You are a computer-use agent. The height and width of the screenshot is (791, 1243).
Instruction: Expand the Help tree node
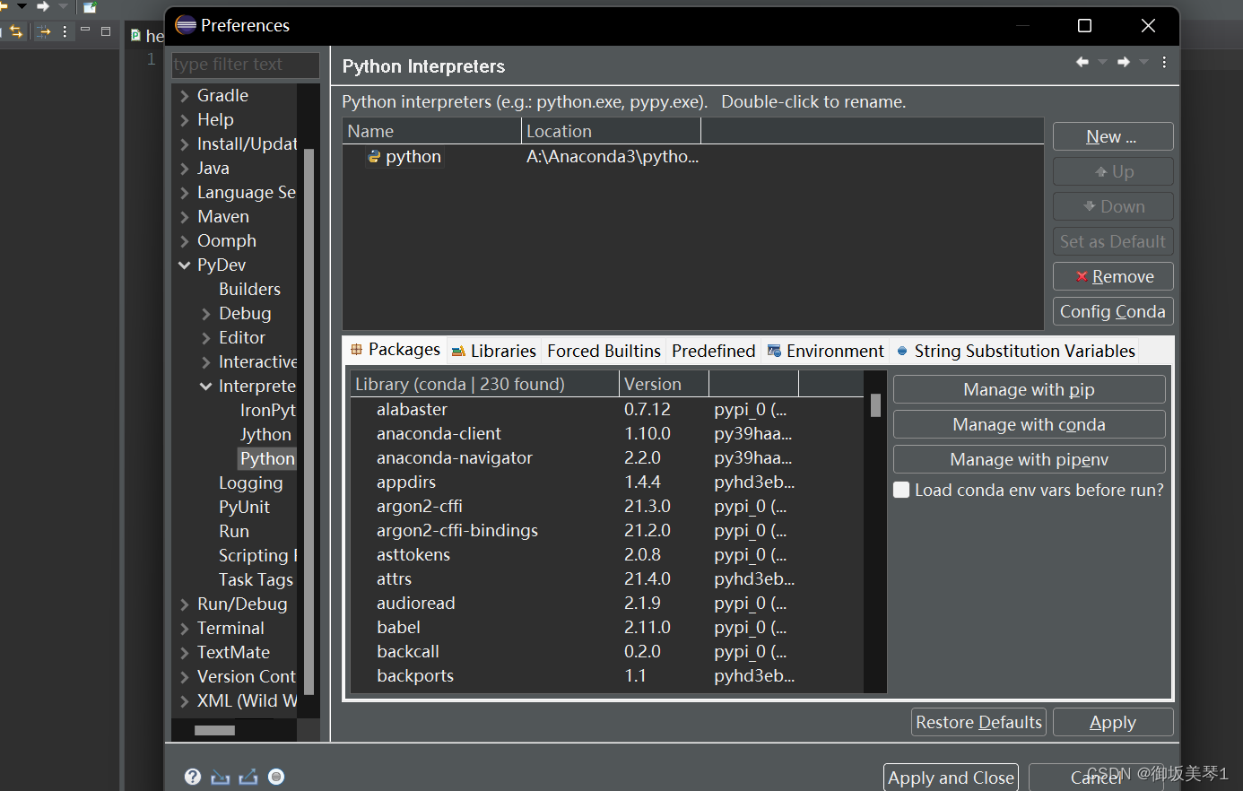[x=185, y=120]
